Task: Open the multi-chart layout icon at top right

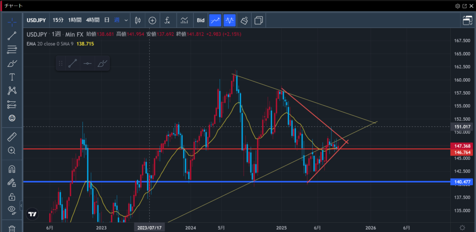Action: pyautogui.click(x=468, y=20)
